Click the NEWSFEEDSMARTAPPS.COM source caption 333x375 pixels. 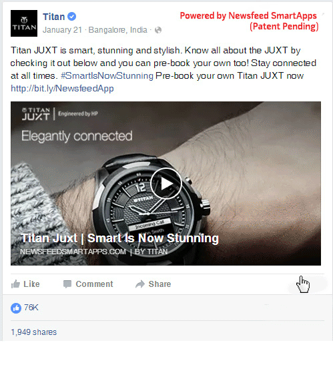73,252
